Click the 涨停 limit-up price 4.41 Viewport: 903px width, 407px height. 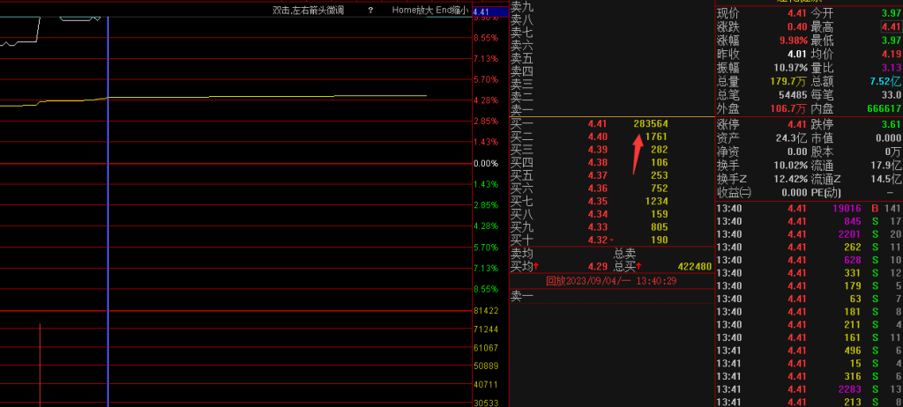pos(796,124)
